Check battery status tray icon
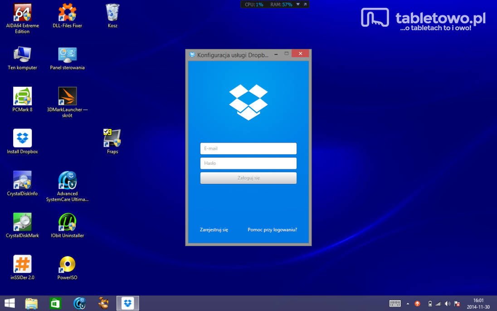The image size is (497, 311). pos(430,304)
